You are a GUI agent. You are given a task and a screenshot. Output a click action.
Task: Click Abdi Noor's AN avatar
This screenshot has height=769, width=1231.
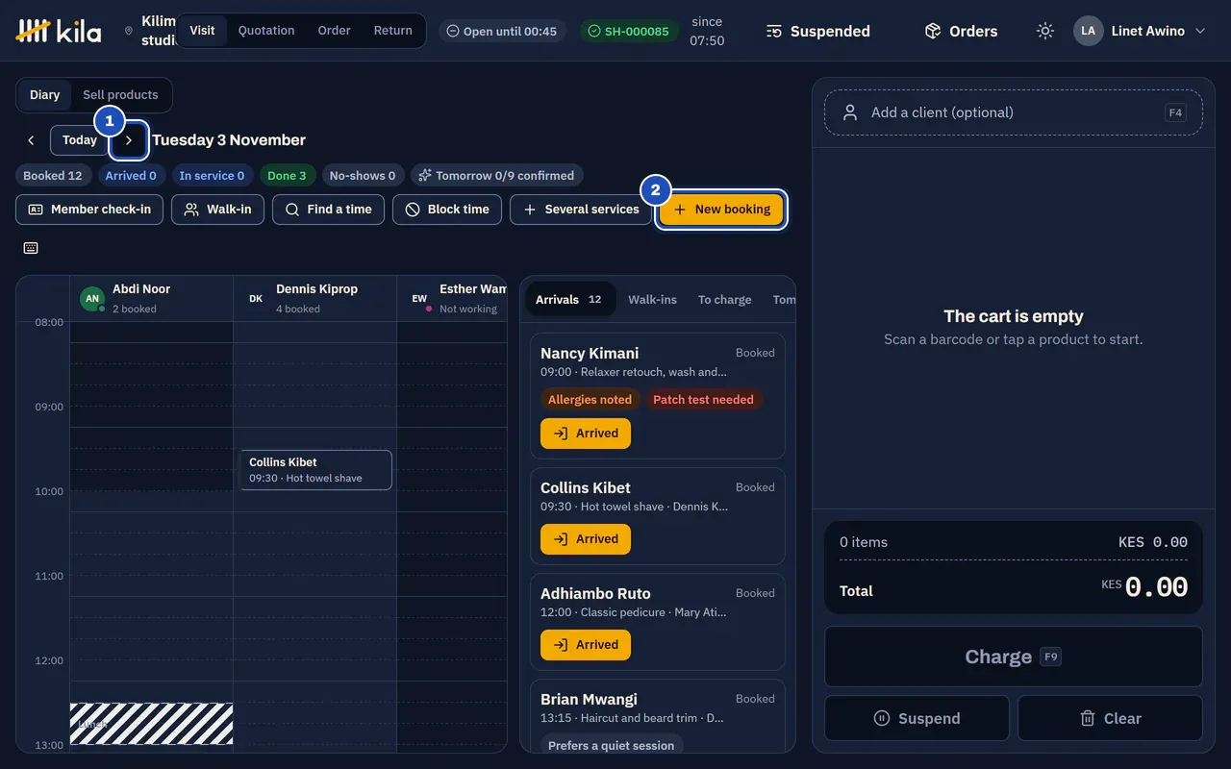click(x=92, y=298)
